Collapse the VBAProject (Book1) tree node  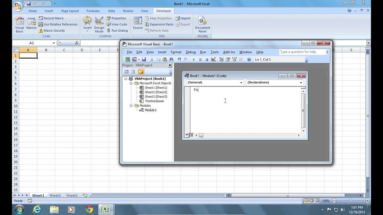point(126,79)
